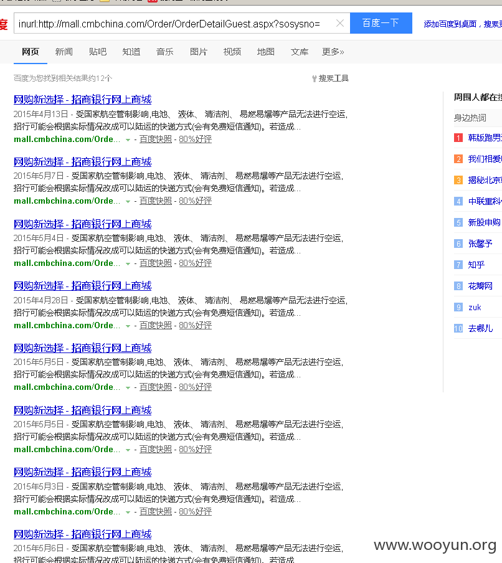Open hot search item 花瓣网
This screenshot has width=502, height=563.
point(480,286)
